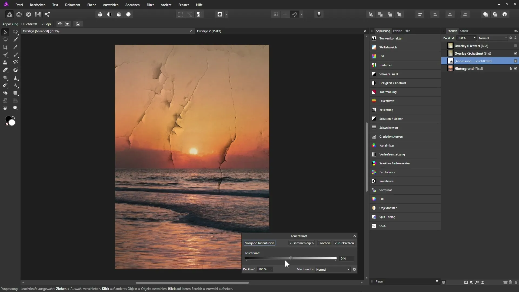
Task: Select the Crop tool
Action: point(5,47)
